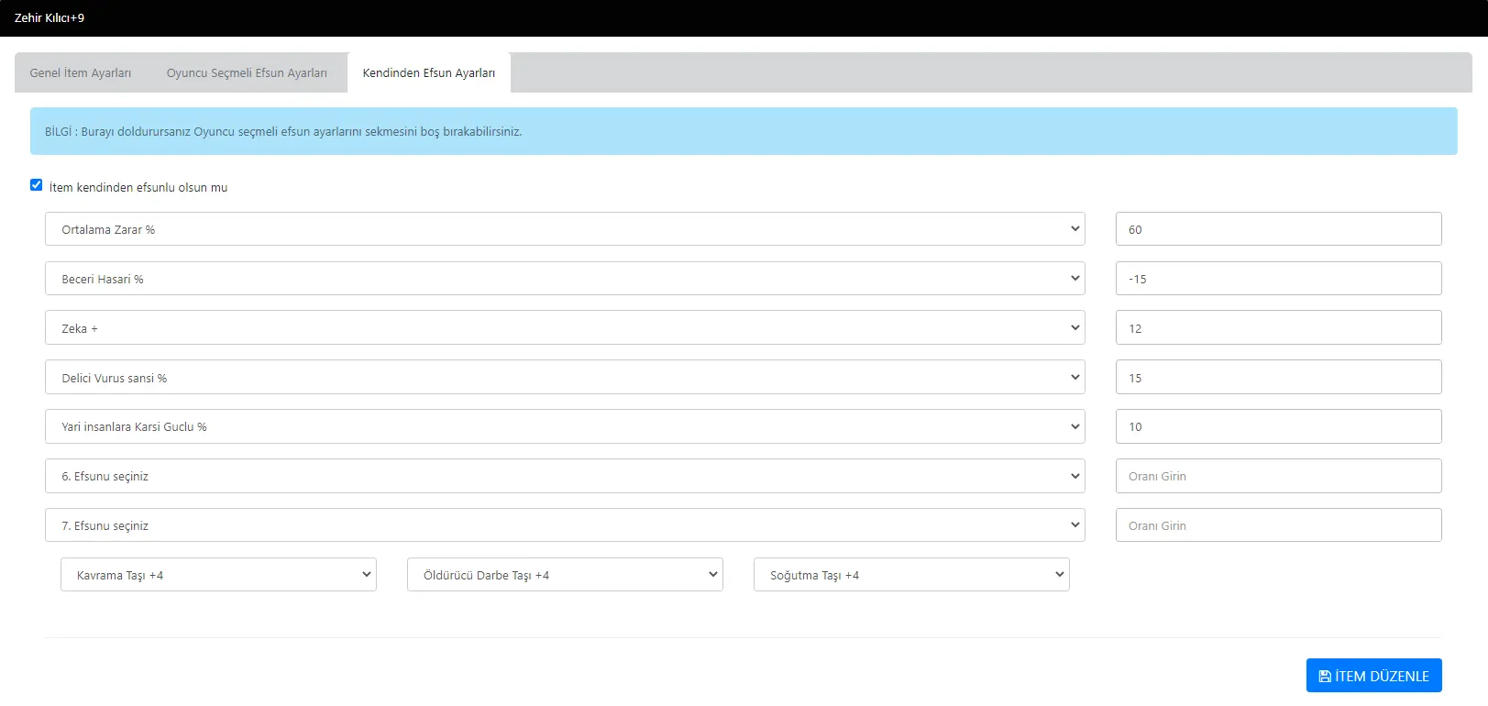Open the Beceri Hasari % dropdown
This screenshot has height=706, width=1488.
click(564, 279)
